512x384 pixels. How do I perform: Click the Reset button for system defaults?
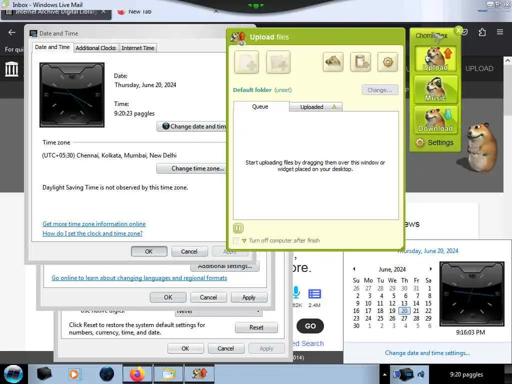pyautogui.click(x=256, y=327)
